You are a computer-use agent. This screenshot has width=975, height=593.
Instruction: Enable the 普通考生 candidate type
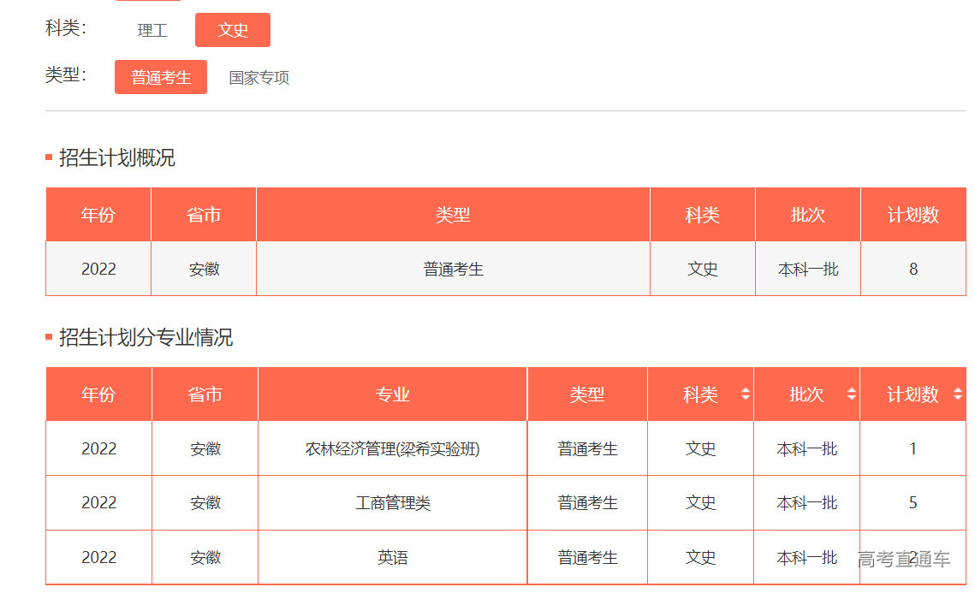tap(160, 76)
